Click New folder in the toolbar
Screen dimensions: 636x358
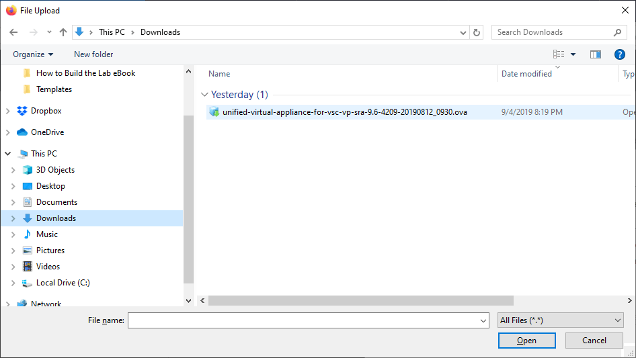93,54
